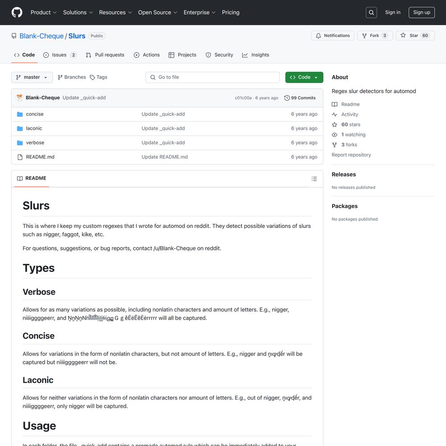Switch to the Security tab
Image resolution: width=446 pixels, height=446 pixels.
coord(219,55)
